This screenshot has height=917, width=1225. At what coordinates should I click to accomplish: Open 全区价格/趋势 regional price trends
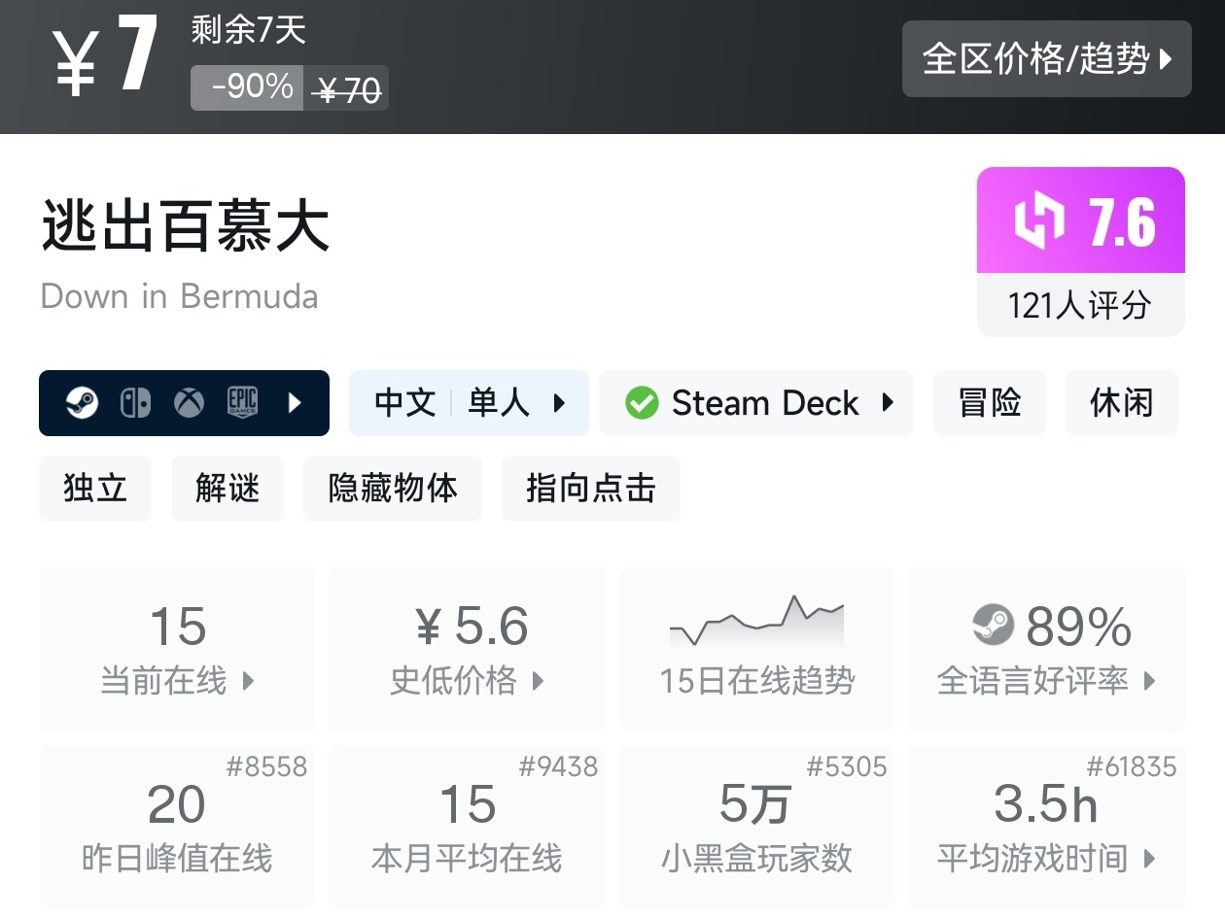pyautogui.click(x=1046, y=59)
